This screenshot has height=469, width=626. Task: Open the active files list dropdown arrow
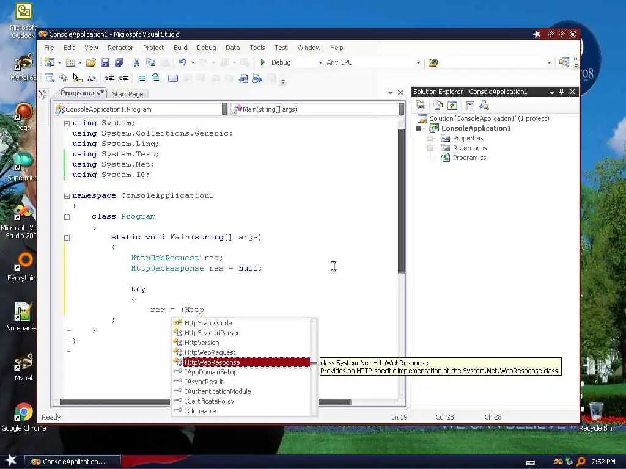pos(391,93)
